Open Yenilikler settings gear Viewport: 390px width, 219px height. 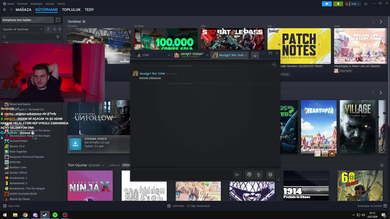(x=84, y=22)
